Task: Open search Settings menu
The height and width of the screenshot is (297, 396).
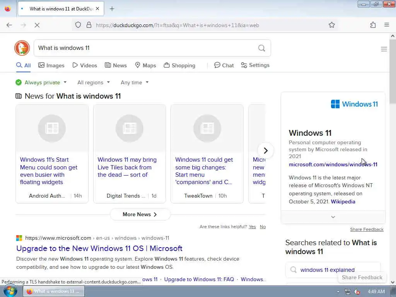Action: pyautogui.click(x=255, y=65)
